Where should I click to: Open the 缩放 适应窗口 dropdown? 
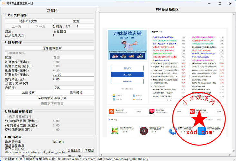pos(73,32)
